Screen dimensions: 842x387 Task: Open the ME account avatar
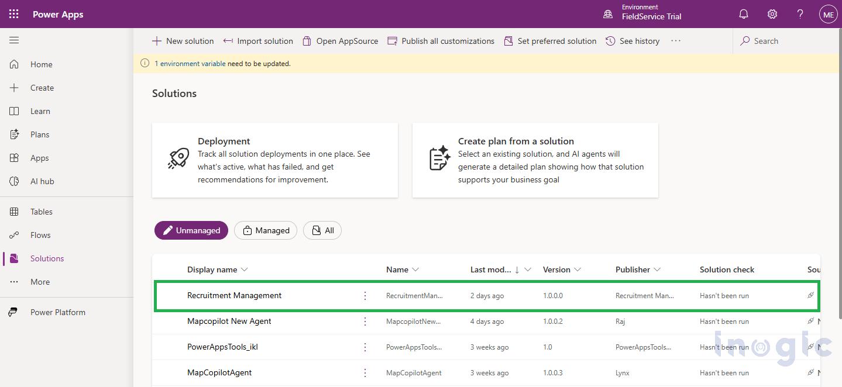(x=828, y=14)
